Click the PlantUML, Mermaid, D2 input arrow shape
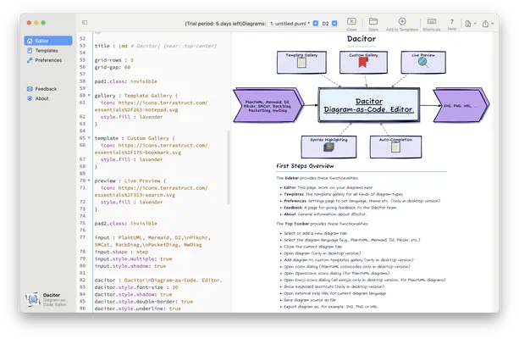 pos(268,105)
